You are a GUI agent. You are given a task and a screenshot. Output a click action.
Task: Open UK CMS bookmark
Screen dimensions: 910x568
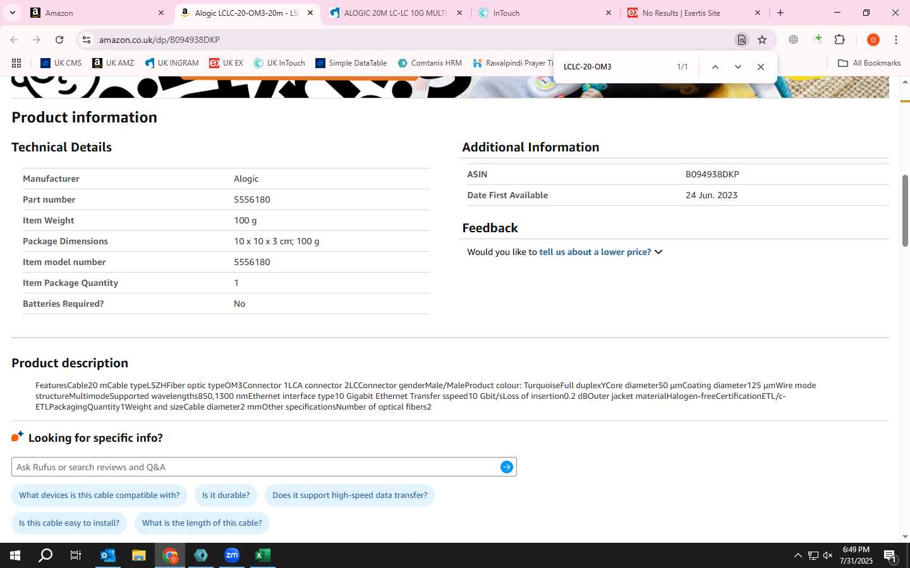61,63
